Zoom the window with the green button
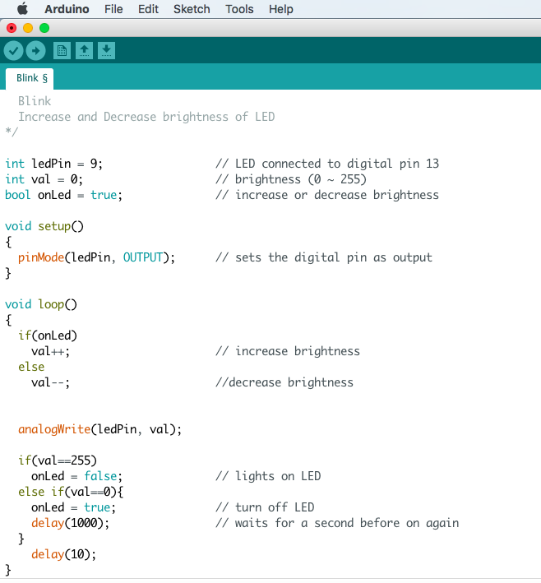Viewport: 541px width, 583px height. point(44,28)
